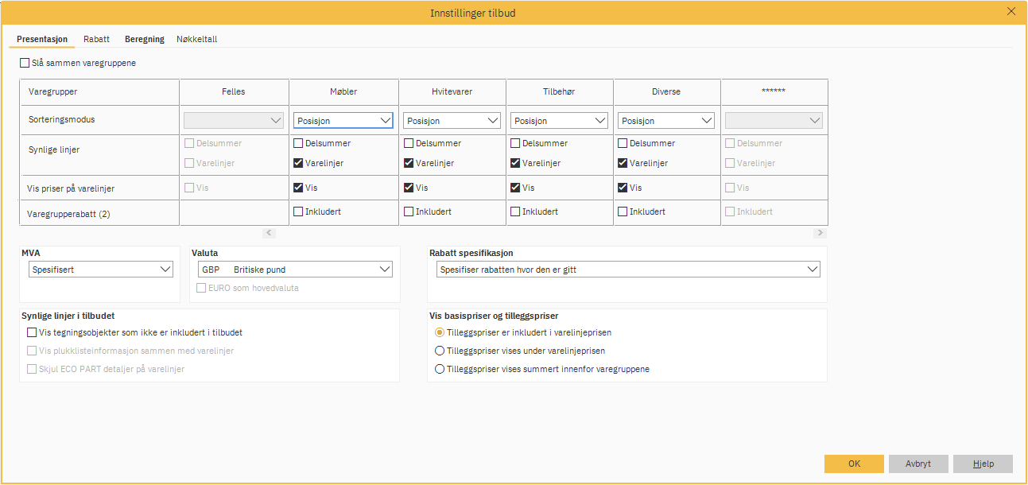Image resolution: width=1028 pixels, height=485 pixels.
Task: Click the OK button
Action: (854, 464)
